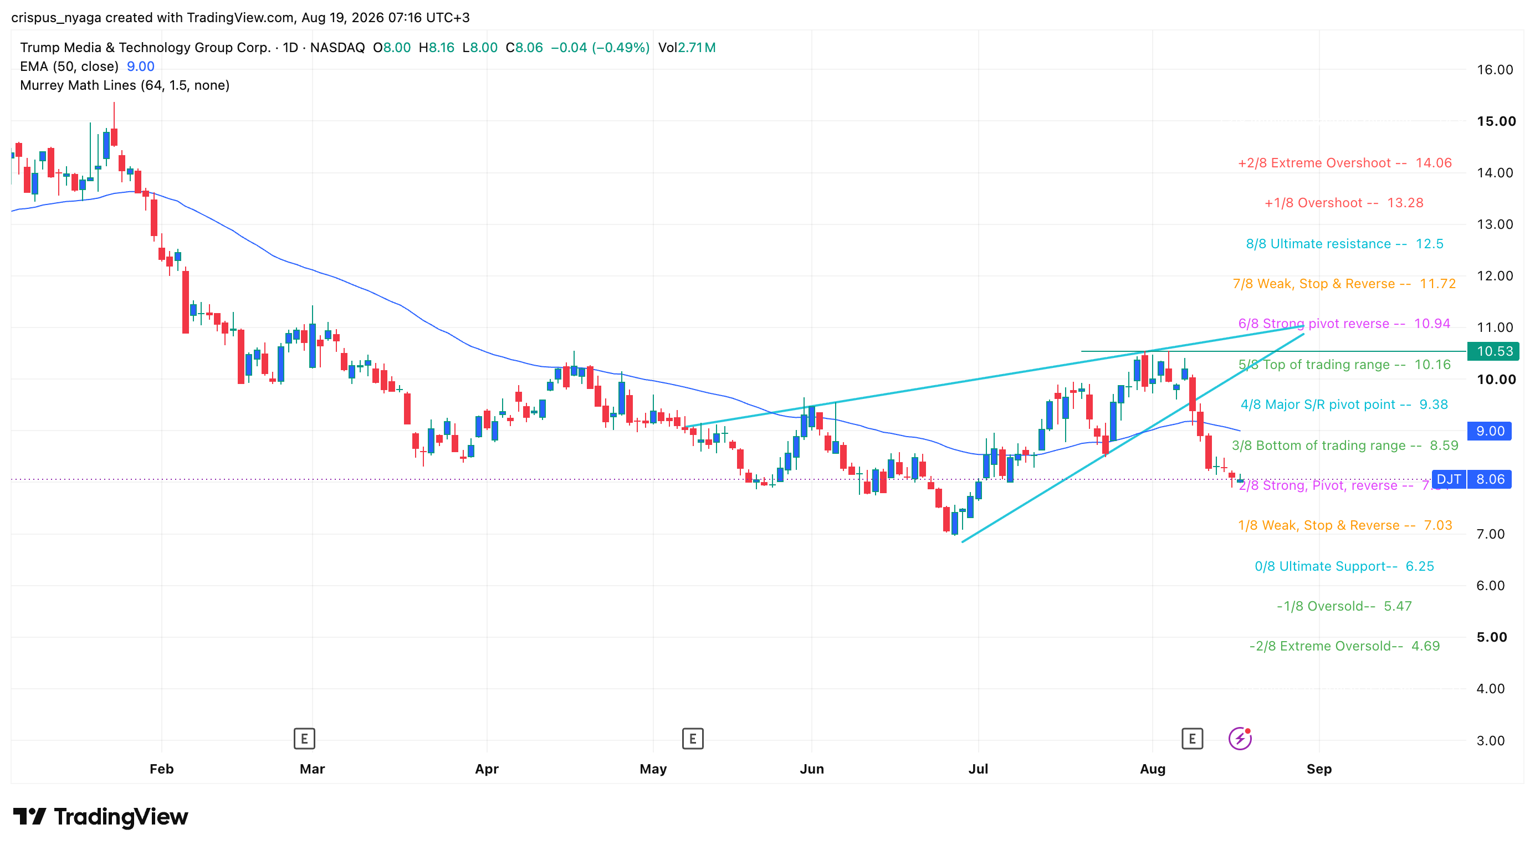The width and height of the screenshot is (1535, 850).
Task: Click the open value O8.00
Action: [x=391, y=48]
